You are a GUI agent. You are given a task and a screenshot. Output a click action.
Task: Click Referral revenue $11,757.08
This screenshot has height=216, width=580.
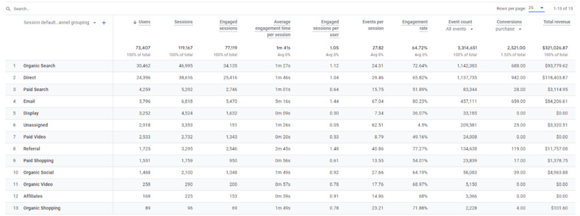556,149
